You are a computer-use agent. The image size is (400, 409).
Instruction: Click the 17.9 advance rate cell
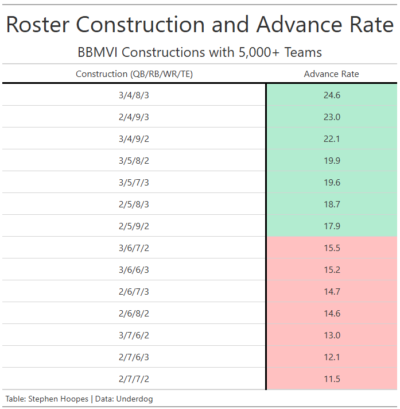tap(332, 226)
